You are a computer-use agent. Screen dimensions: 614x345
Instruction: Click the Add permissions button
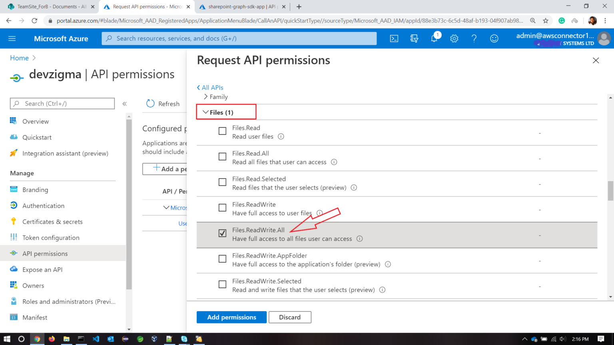pyautogui.click(x=231, y=317)
